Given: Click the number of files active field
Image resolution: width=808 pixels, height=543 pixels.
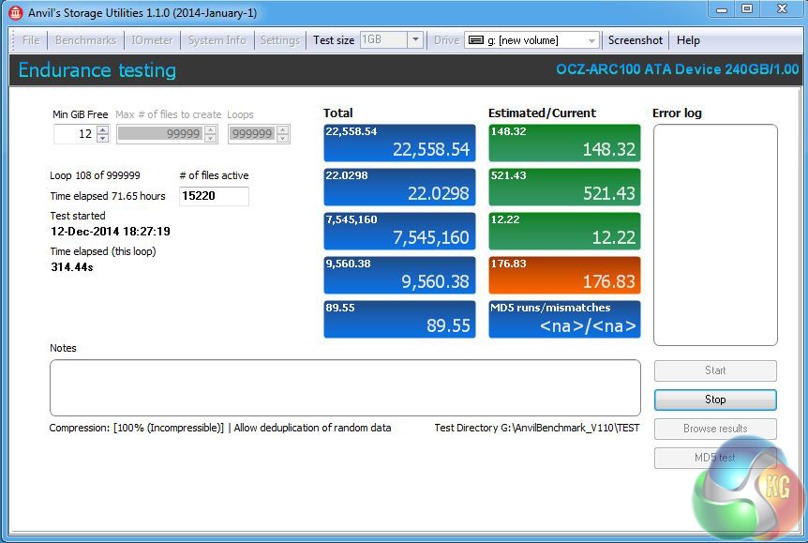Looking at the screenshot, I should coord(214,196).
